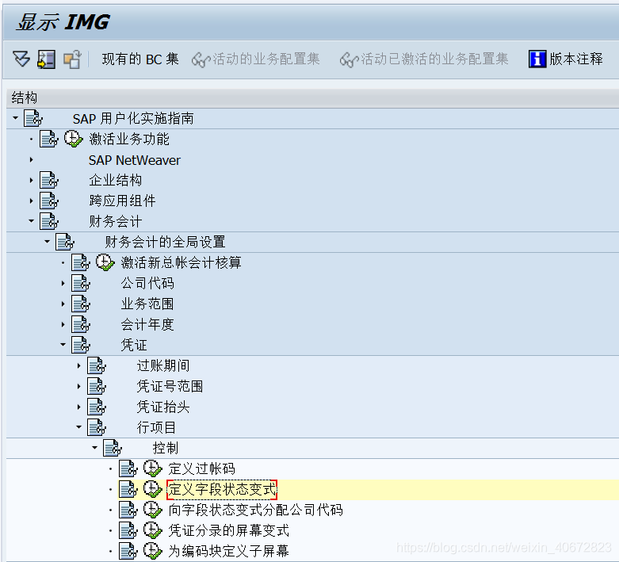Open documentation icon for 激活新总帐会计核算
The height and width of the screenshot is (562, 619).
[81, 262]
